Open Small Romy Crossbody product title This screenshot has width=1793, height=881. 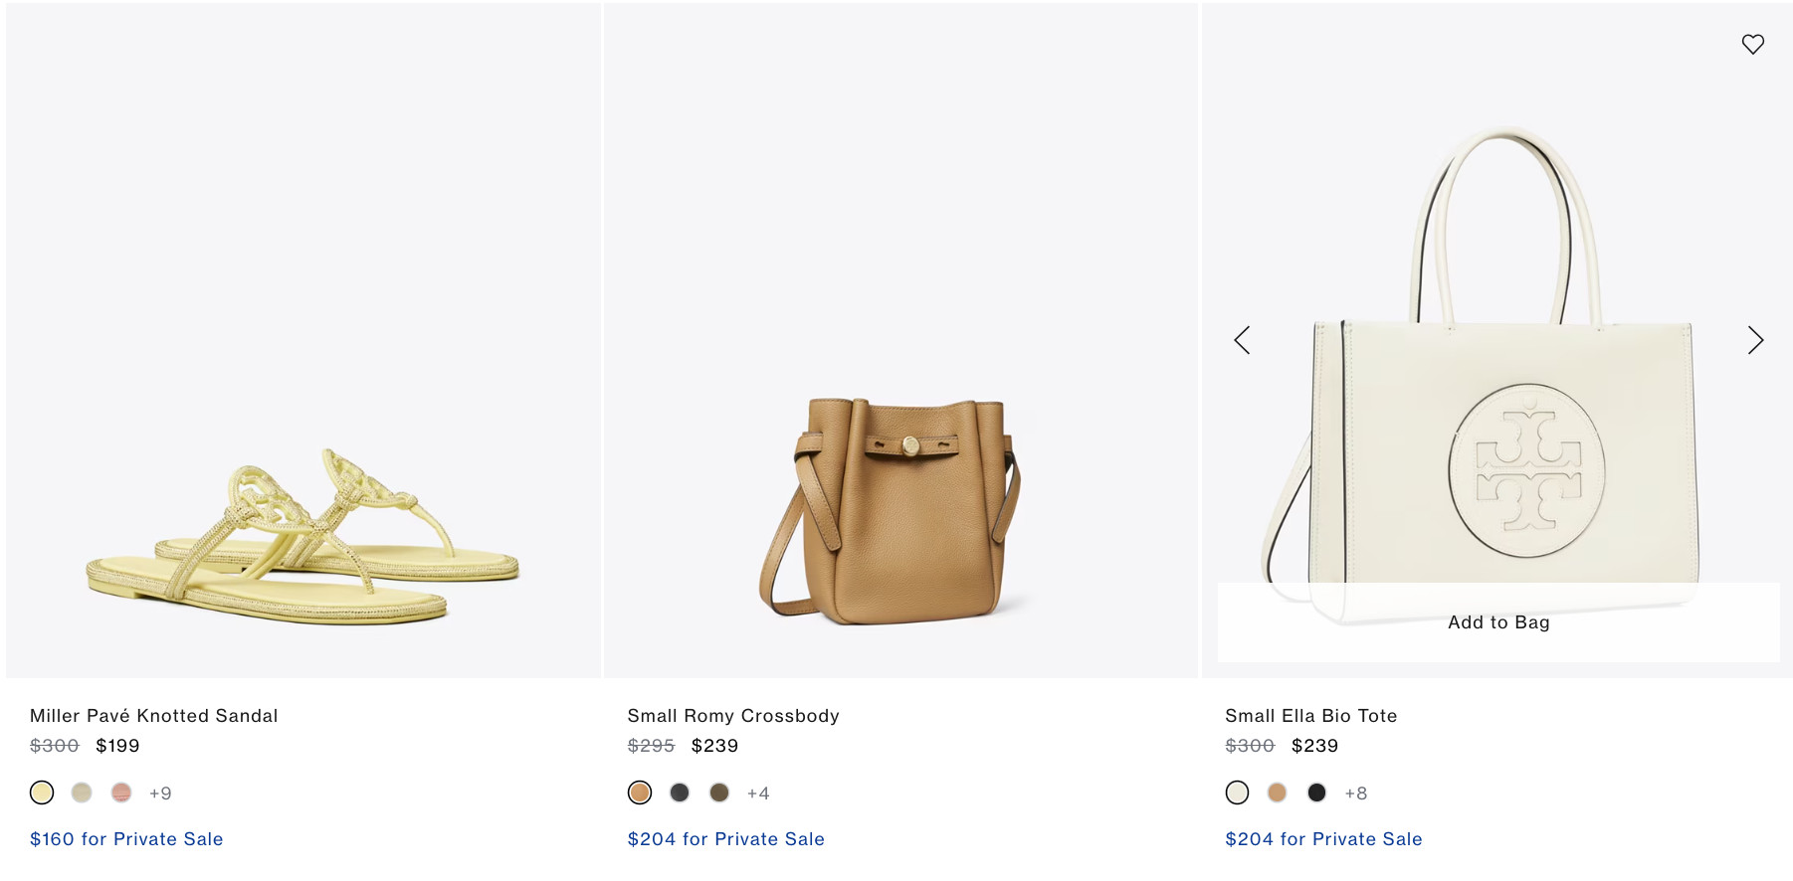coord(733,716)
